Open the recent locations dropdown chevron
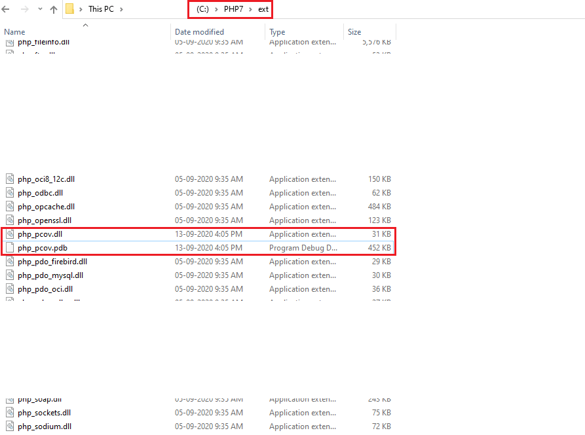This screenshot has width=585, height=435. (39, 10)
